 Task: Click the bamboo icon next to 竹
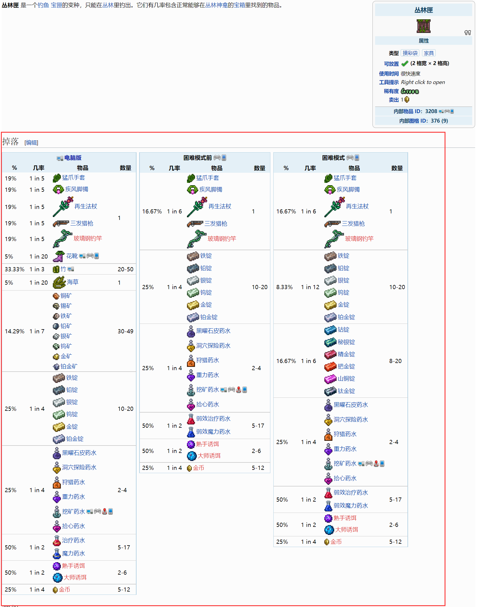56,269
